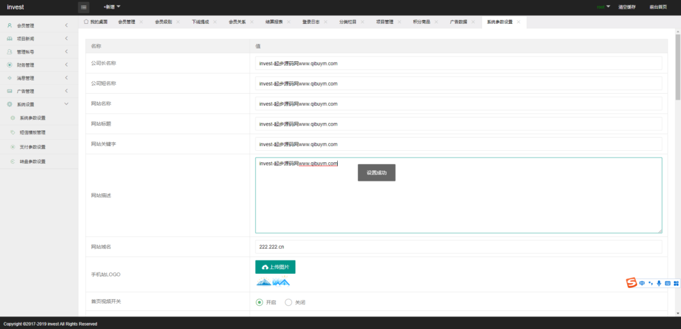Expand the 项目新闻 sidebar menu

click(39, 39)
